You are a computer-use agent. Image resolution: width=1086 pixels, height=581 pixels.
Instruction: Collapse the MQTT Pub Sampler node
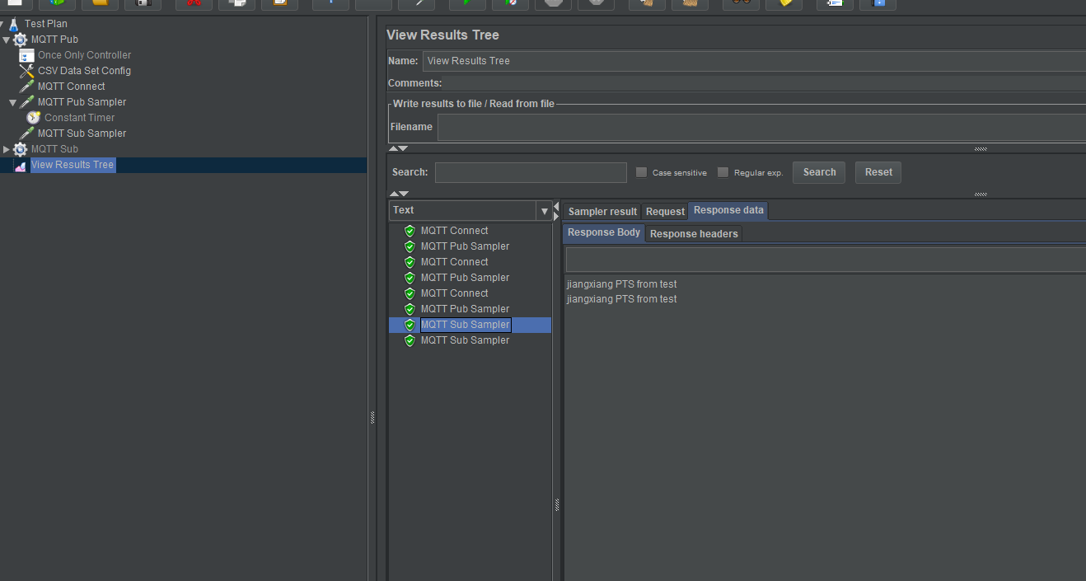13,102
